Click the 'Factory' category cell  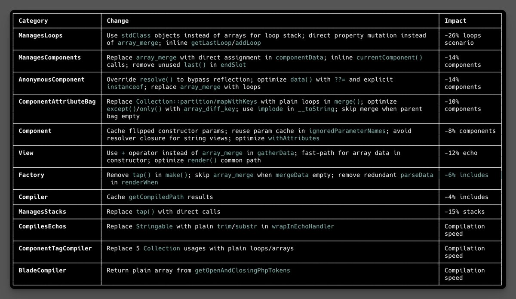point(31,175)
